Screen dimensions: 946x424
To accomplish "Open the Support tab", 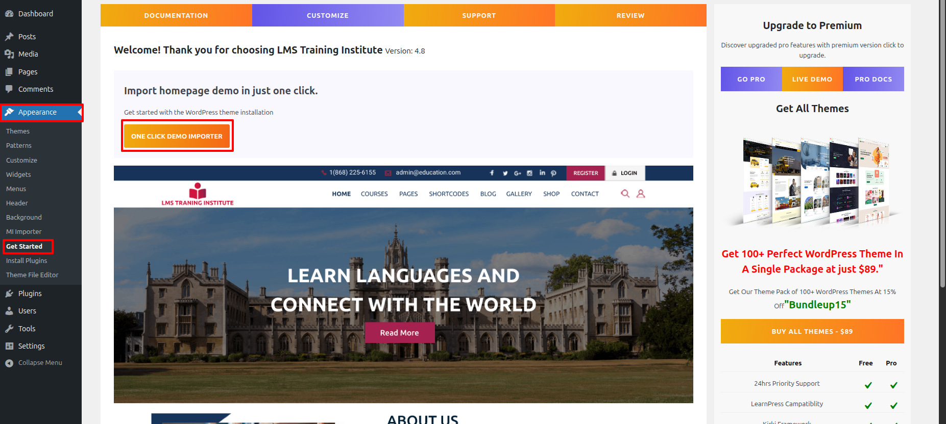I will (x=479, y=15).
